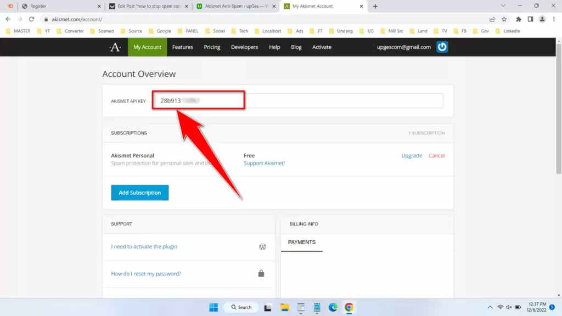
Task: Open the Windows Start menu
Action: click(x=213, y=307)
